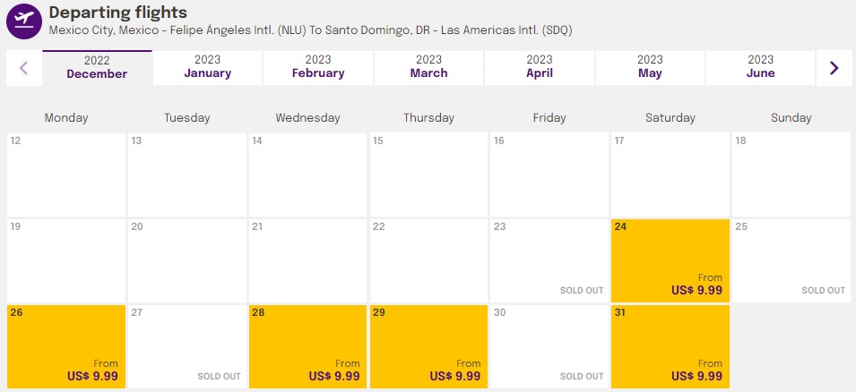856x392 pixels.
Task: Switch to the 2023 June tab
Action: [x=760, y=68]
